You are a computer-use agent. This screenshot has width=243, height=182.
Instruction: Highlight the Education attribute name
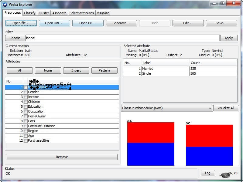tap(35, 107)
